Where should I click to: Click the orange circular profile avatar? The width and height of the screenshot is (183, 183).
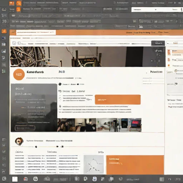click(19, 74)
